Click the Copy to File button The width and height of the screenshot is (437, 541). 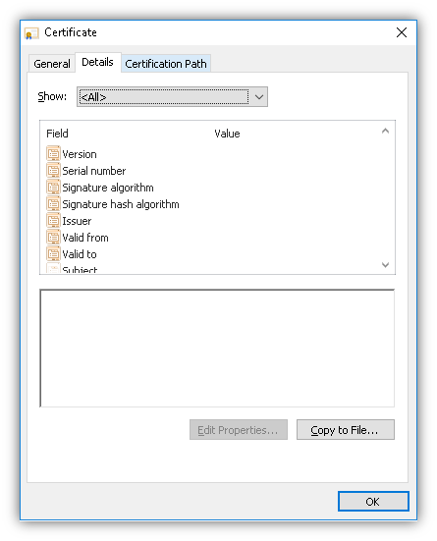pyautogui.click(x=346, y=429)
